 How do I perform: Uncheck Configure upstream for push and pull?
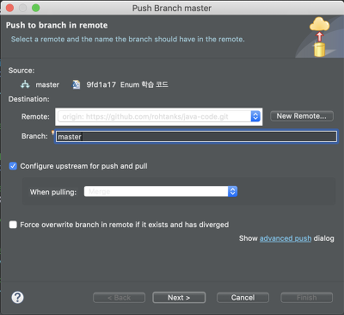(13, 166)
